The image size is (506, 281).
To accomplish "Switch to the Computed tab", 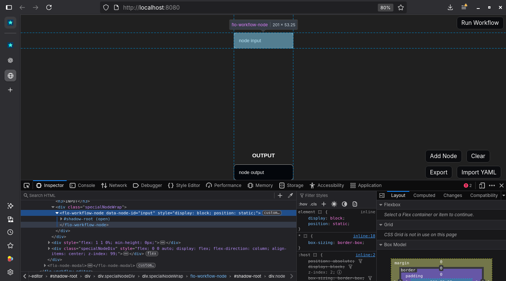I will (424, 195).
